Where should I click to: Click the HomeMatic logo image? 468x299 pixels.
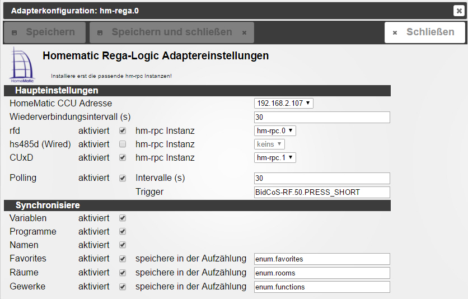[22, 65]
